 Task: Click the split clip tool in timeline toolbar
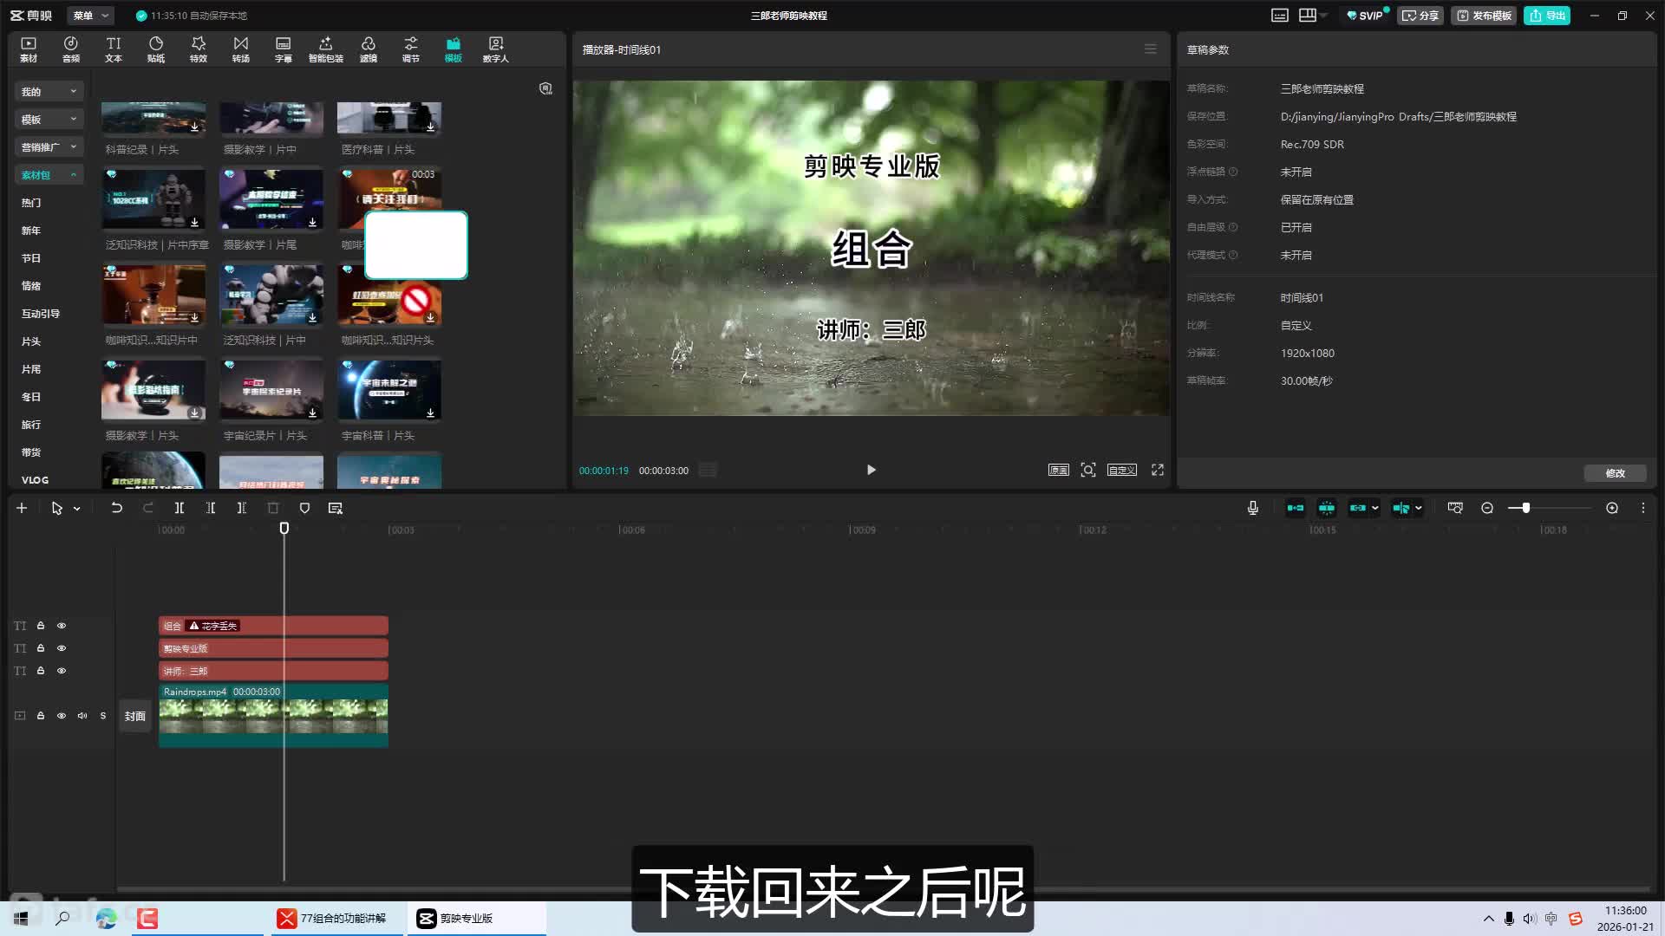click(x=180, y=509)
